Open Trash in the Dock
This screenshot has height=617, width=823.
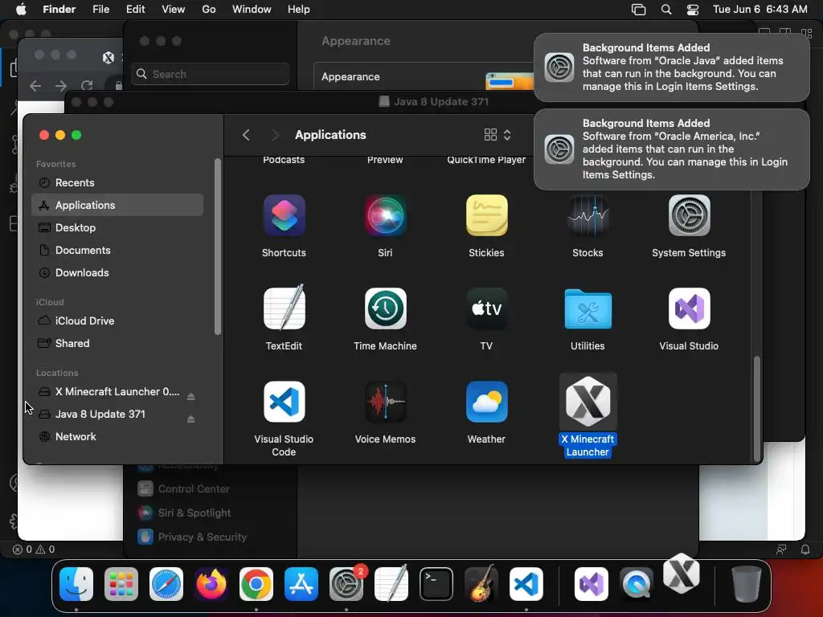[x=746, y=584]
